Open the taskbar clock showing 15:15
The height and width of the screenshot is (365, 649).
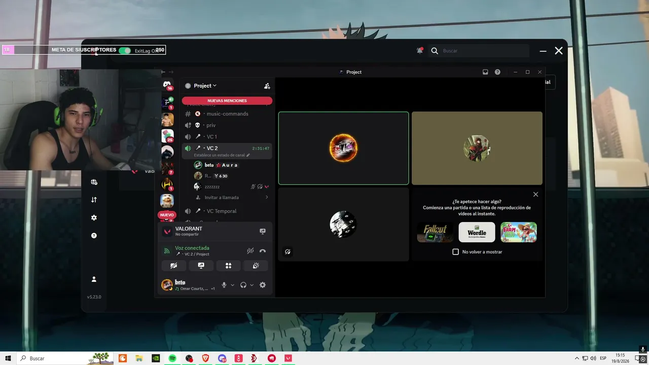620,358
